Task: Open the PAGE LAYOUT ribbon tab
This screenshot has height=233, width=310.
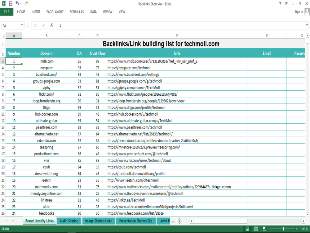Action: (55, 12)
